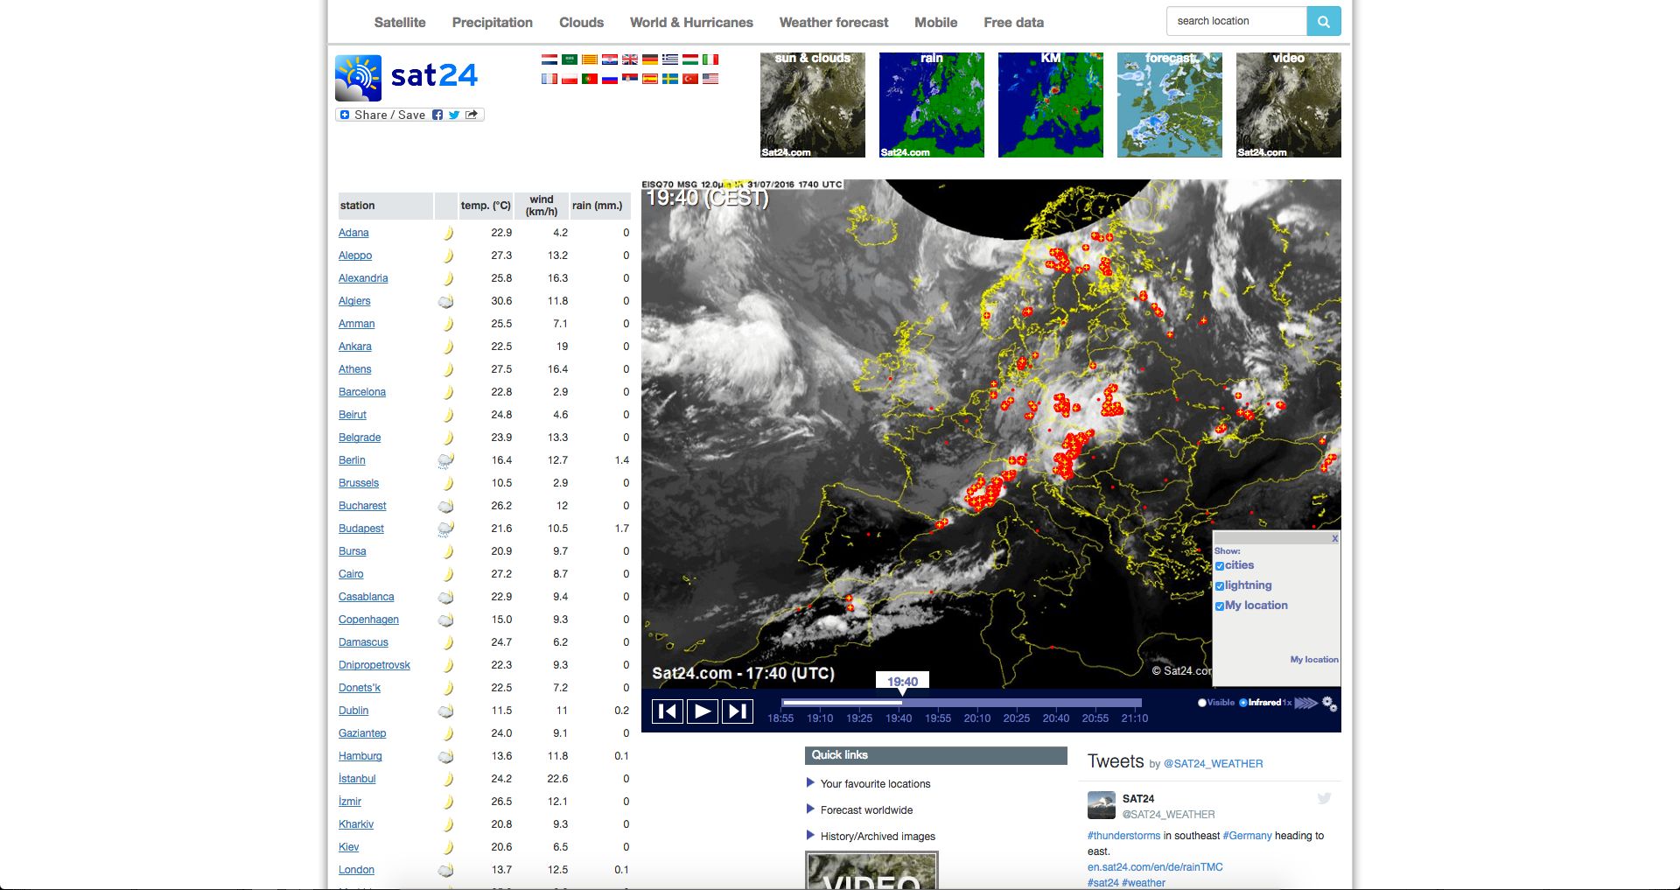Select the German flag language
The image size is (1680, 890).
[x=650, y=60]
